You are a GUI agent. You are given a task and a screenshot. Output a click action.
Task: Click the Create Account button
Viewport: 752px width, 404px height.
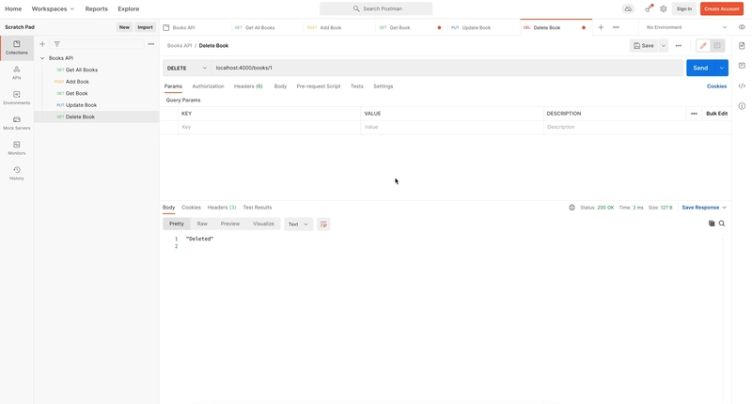click(721, 8)
